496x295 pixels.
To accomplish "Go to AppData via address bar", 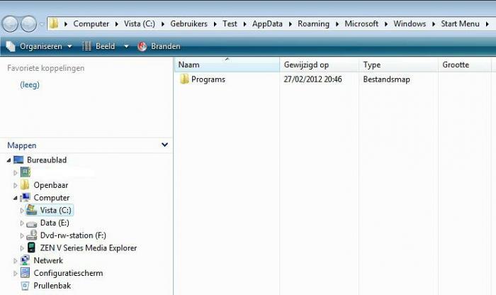I will pos(267,23).
